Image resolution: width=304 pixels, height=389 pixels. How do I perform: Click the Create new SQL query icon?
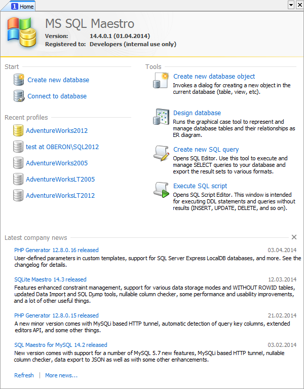(x=161, y=153)
